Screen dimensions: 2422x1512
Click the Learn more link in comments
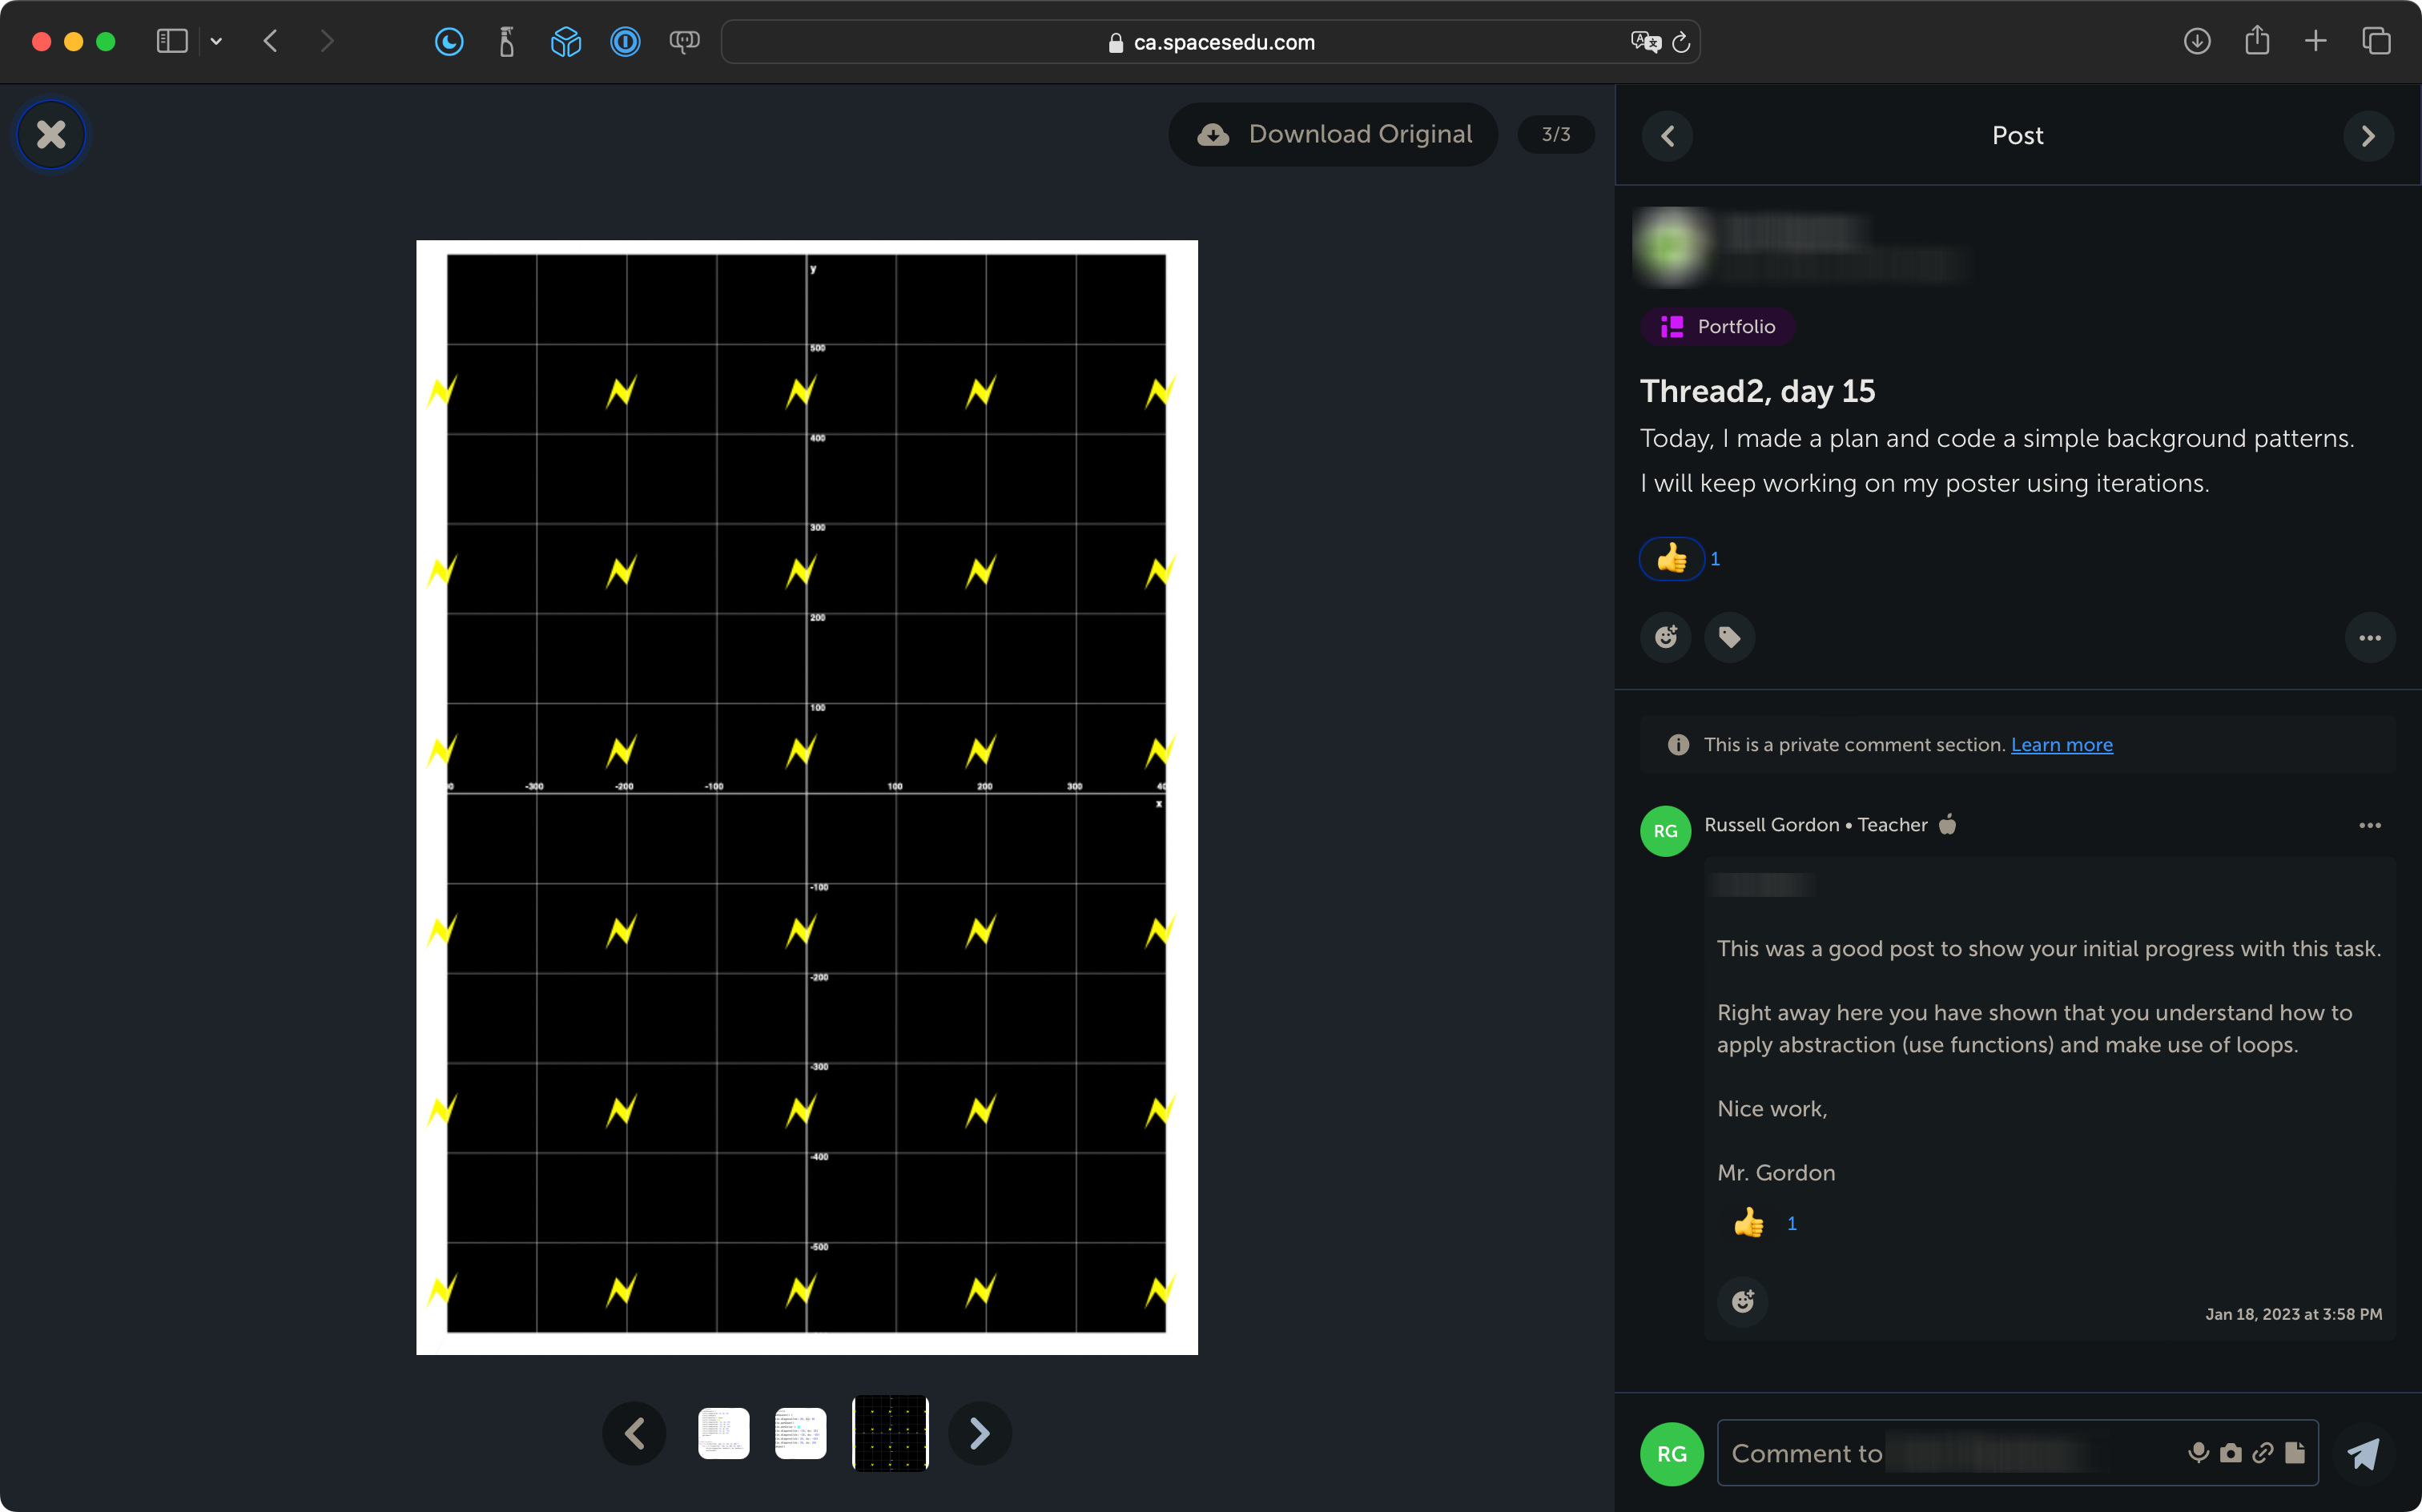coord(2062,744)
